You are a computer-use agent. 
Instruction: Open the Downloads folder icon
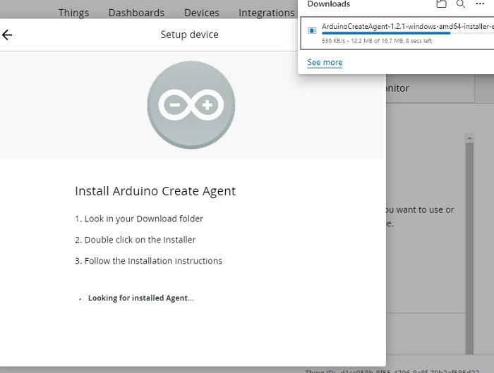coord(441,4)
